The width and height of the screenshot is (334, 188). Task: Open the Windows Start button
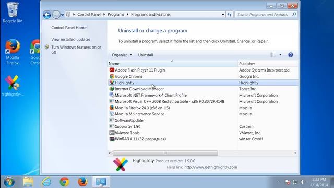[9, 182]
